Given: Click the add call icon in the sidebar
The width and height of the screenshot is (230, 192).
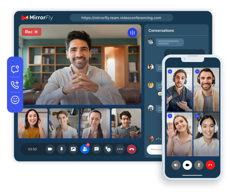Looking at the screenshot, I should click(x=15, y=84).
